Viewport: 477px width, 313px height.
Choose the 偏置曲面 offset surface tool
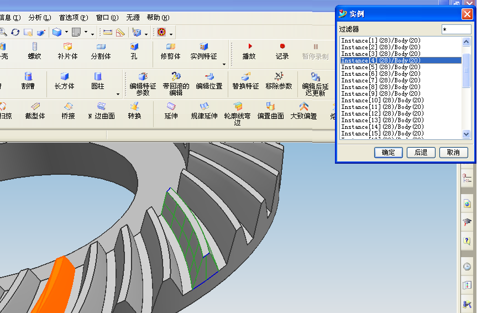click(270, 111)
